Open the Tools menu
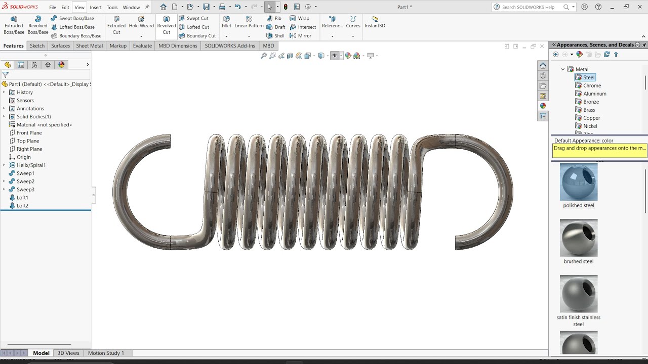Viewport: 648px width, 364px height. pyautogui.click(x=112, y=8)
